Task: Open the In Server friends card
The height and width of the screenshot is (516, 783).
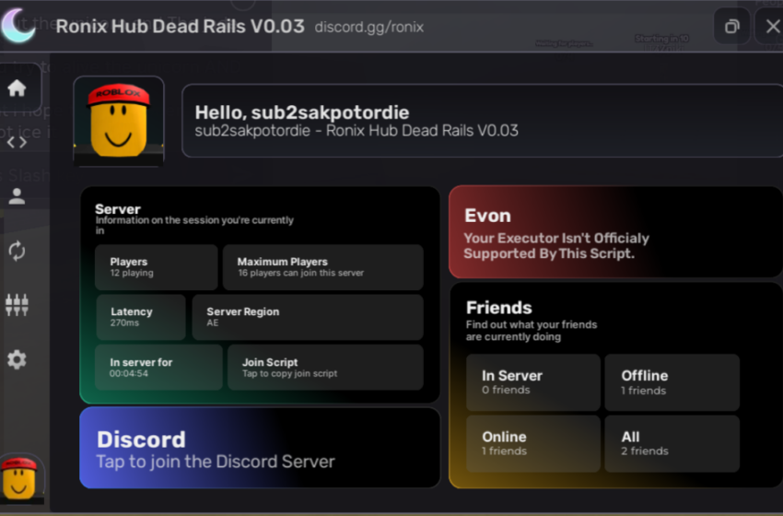Action: point(532,382)
